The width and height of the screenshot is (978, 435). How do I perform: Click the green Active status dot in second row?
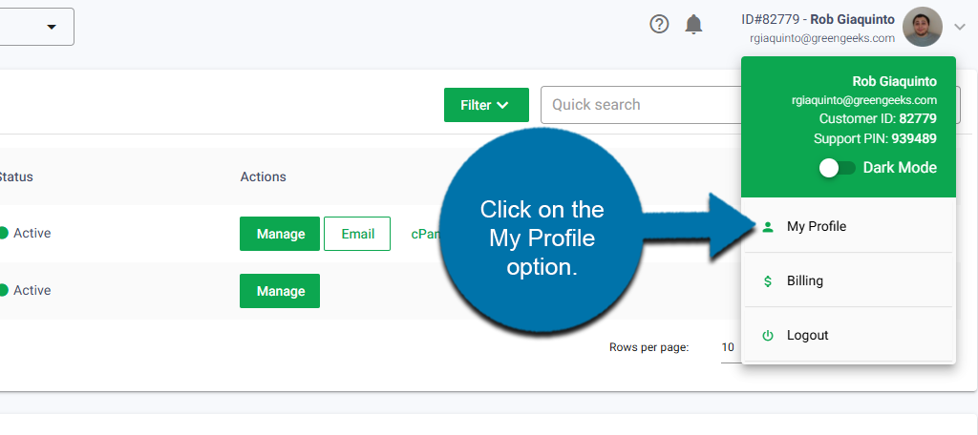(x=3, y=290)
